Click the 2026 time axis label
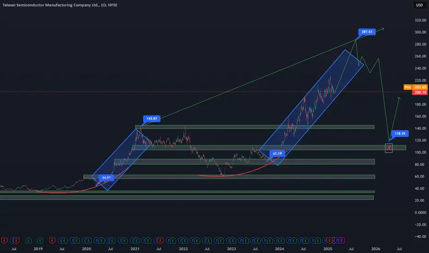This screenshot has height=253, width=429. 376,249
